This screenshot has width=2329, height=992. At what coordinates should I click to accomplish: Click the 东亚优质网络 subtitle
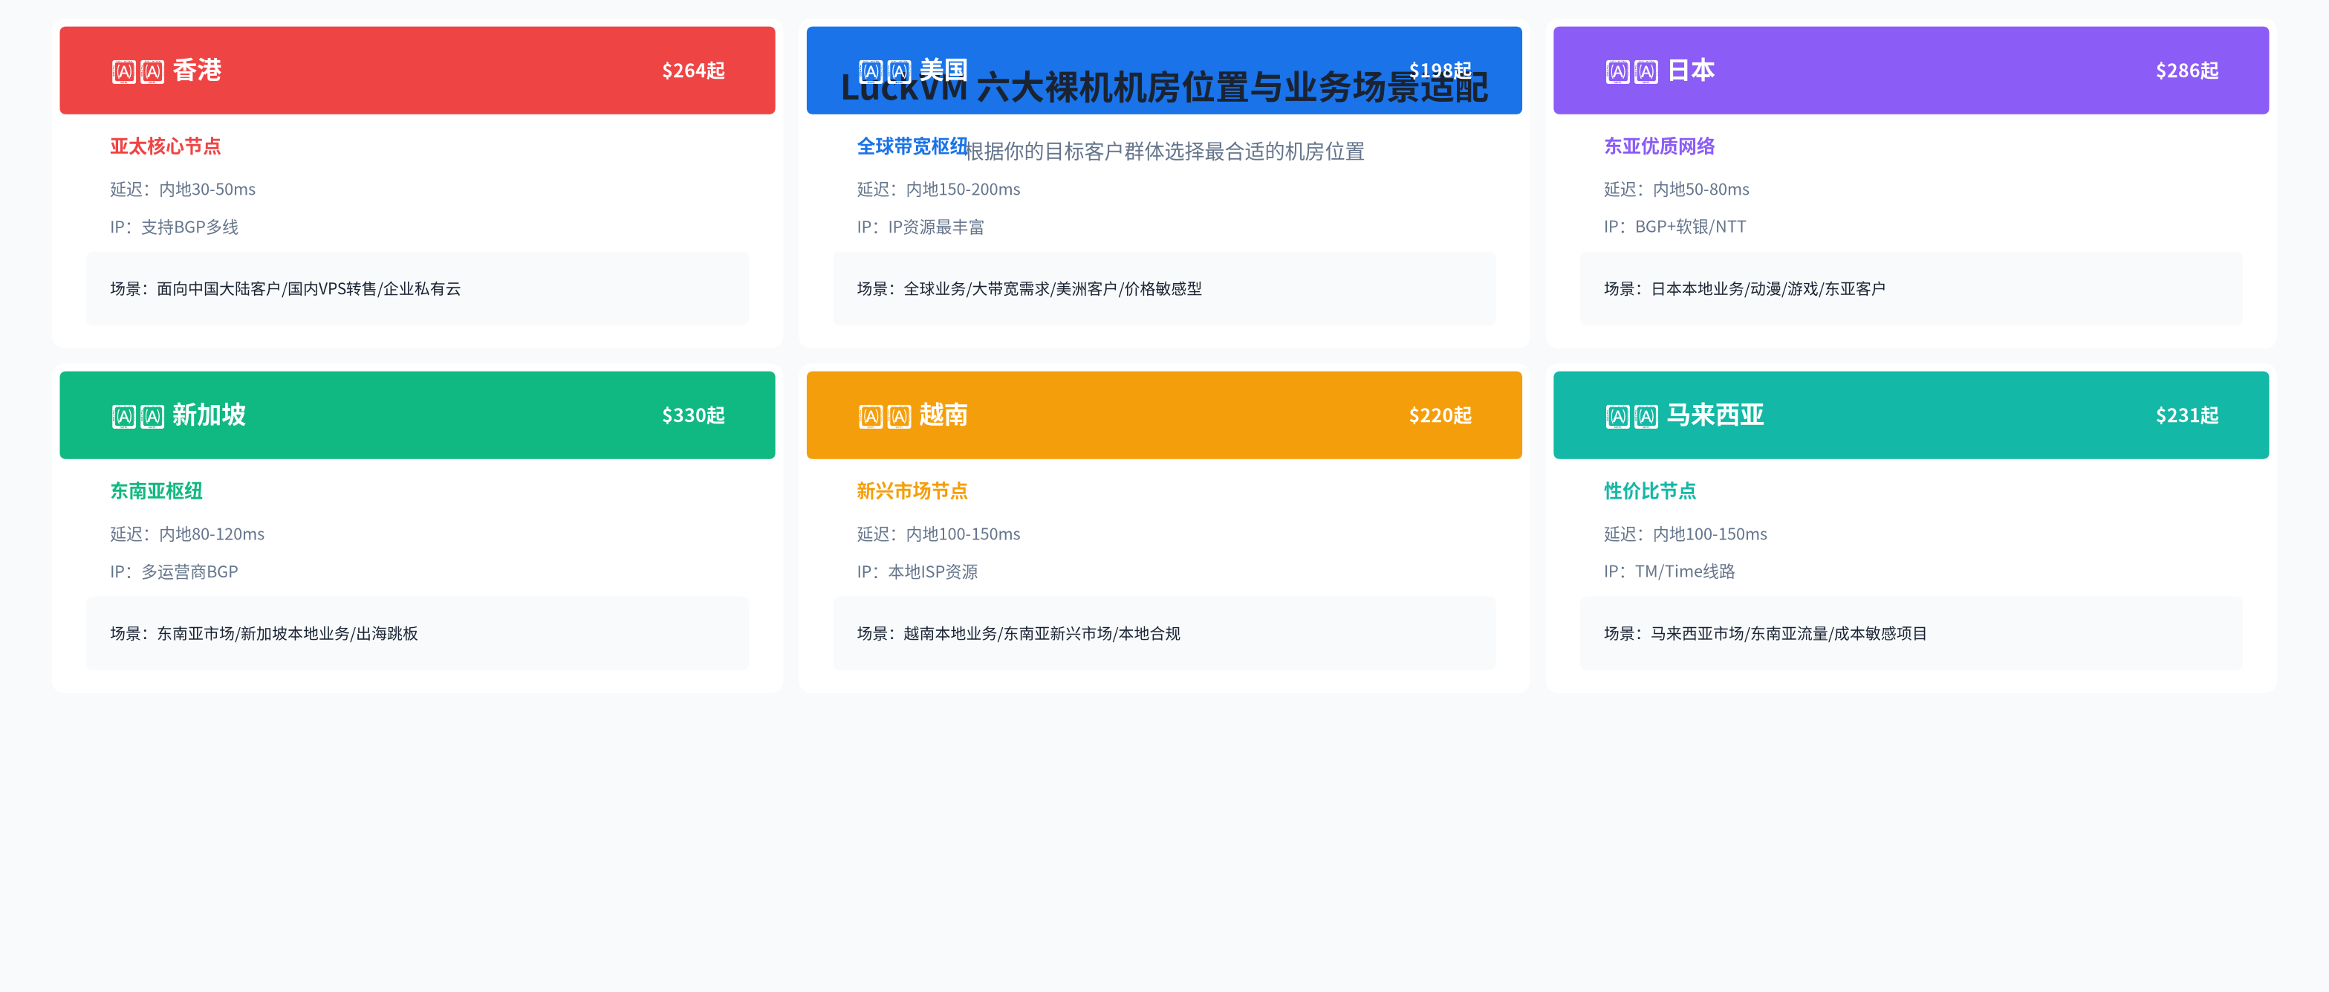coord(1659,146)
